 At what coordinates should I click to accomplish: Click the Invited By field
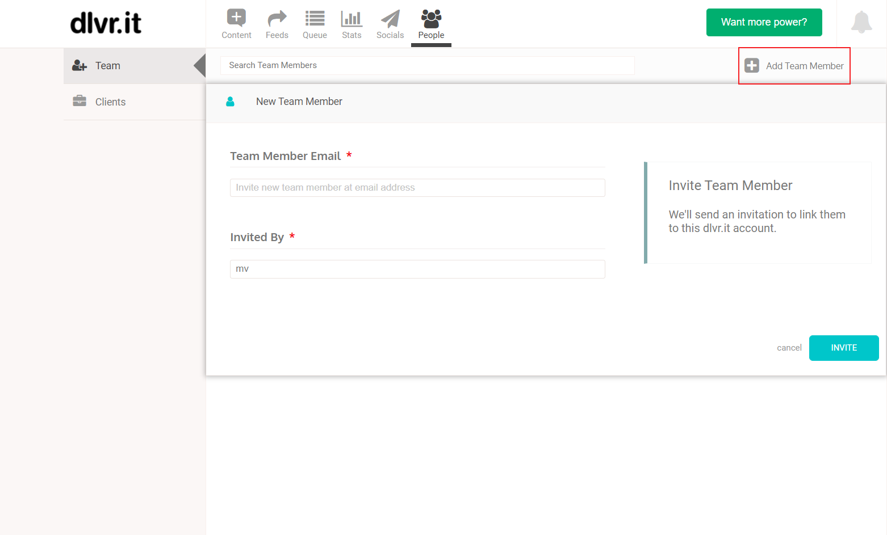[x=417, y=269]
